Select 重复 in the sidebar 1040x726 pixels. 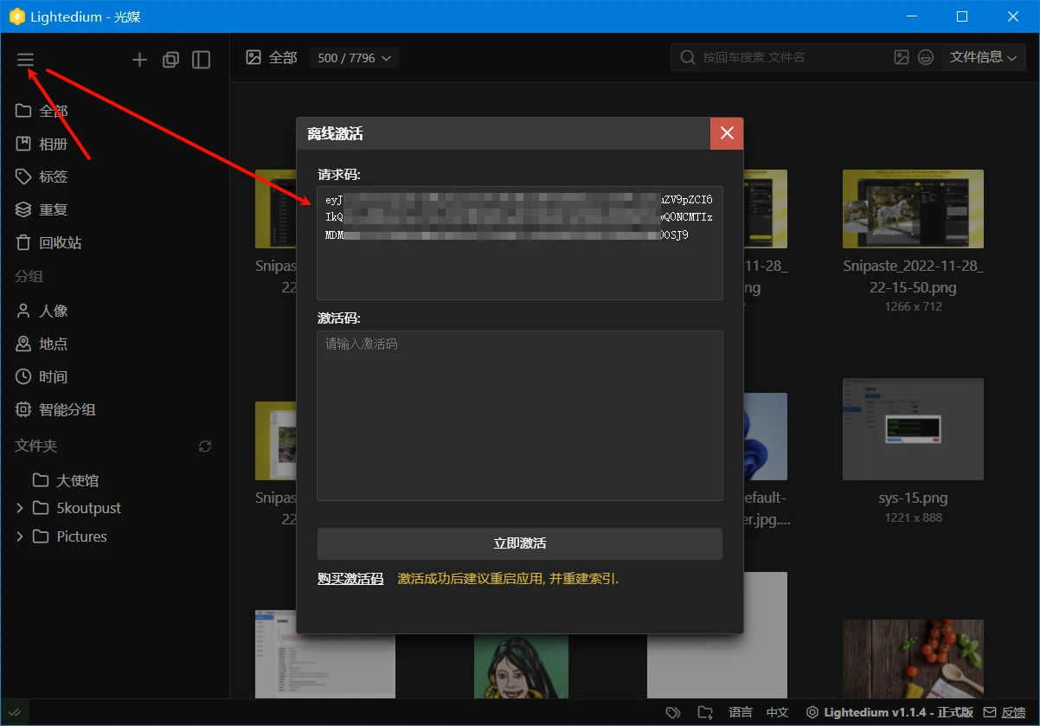53,209
